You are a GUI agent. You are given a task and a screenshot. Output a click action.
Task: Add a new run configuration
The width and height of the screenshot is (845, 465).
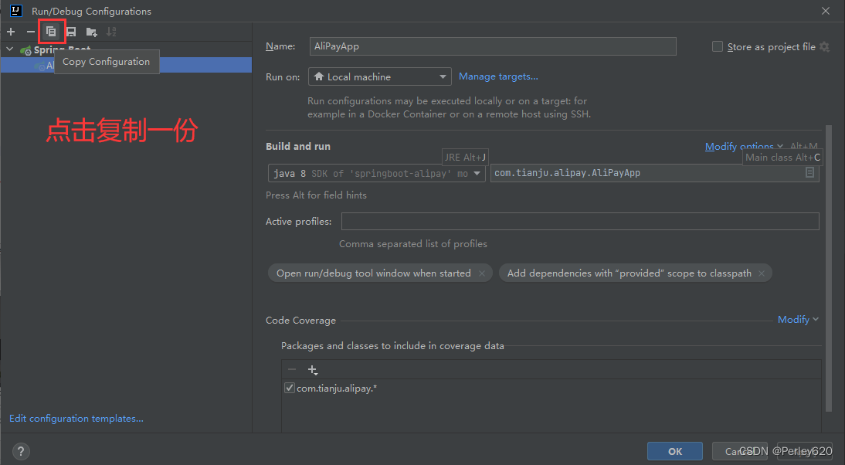[11, 32]
